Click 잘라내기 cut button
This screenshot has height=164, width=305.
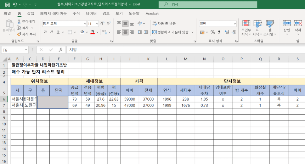(x=26, y=21)
